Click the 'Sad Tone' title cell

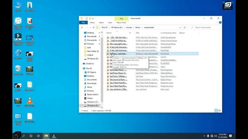(139, 76)
